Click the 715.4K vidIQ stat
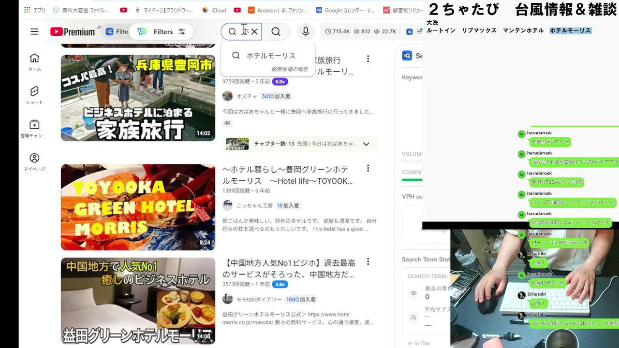 point(337,31)
